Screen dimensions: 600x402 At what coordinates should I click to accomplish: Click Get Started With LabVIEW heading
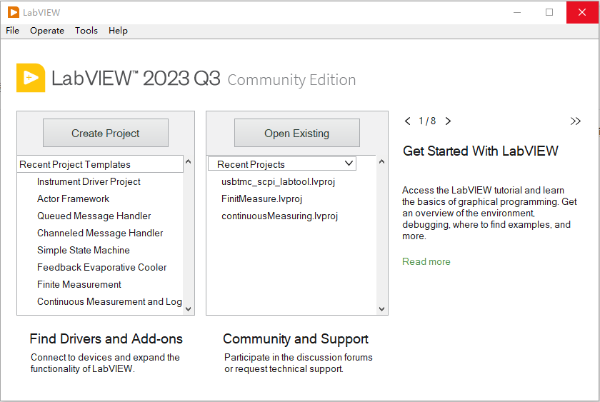(x=481, y=151)
